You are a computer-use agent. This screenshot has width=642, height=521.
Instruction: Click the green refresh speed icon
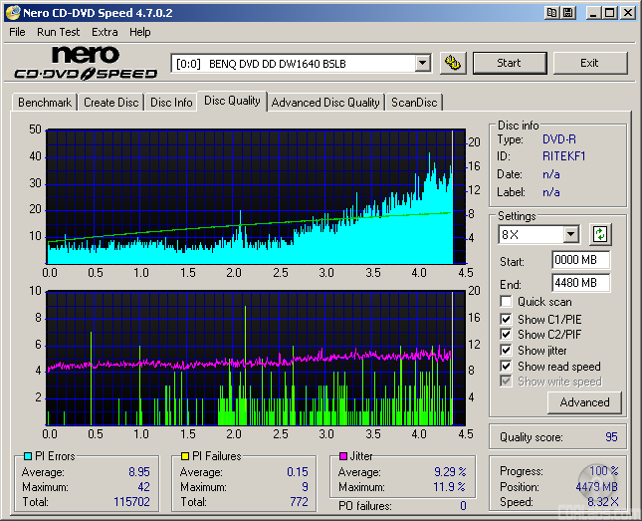[x=599, y=235]
